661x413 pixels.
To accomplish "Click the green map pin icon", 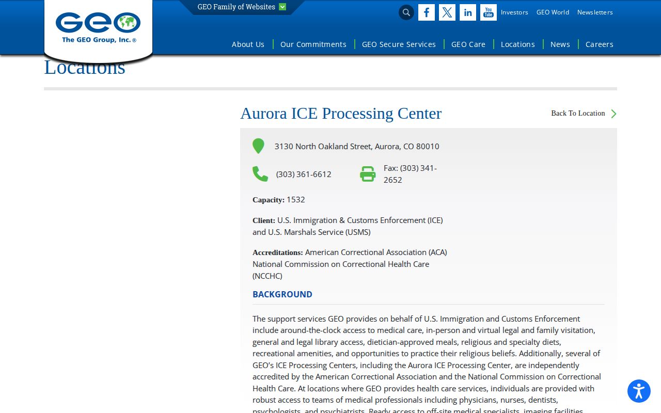I will click(x=258, y=146).
